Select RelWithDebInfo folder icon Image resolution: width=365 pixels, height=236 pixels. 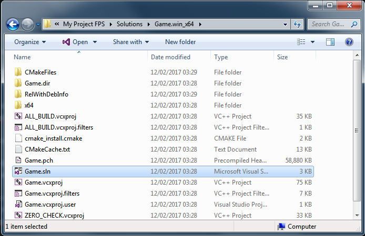(x=18, y=94)
